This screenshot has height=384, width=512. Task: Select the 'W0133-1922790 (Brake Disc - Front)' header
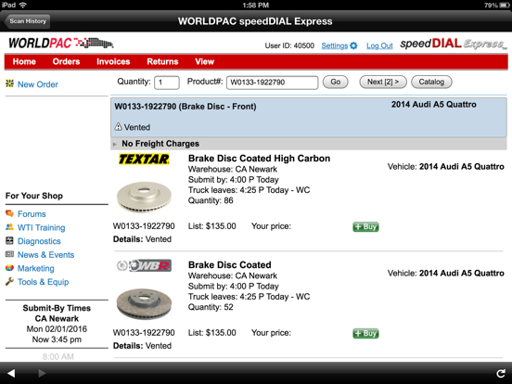coord(186,107)
